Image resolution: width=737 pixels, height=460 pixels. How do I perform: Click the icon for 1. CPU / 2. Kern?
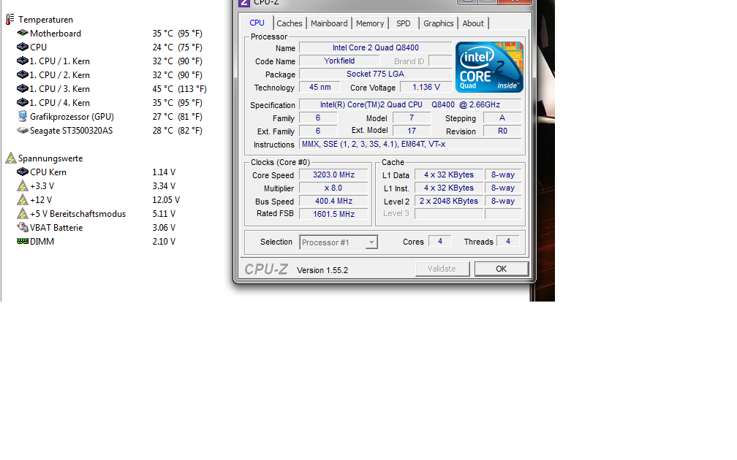tap(22, 74)
